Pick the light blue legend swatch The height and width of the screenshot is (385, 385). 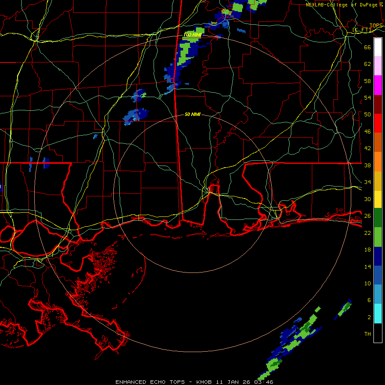coord(378,294)
